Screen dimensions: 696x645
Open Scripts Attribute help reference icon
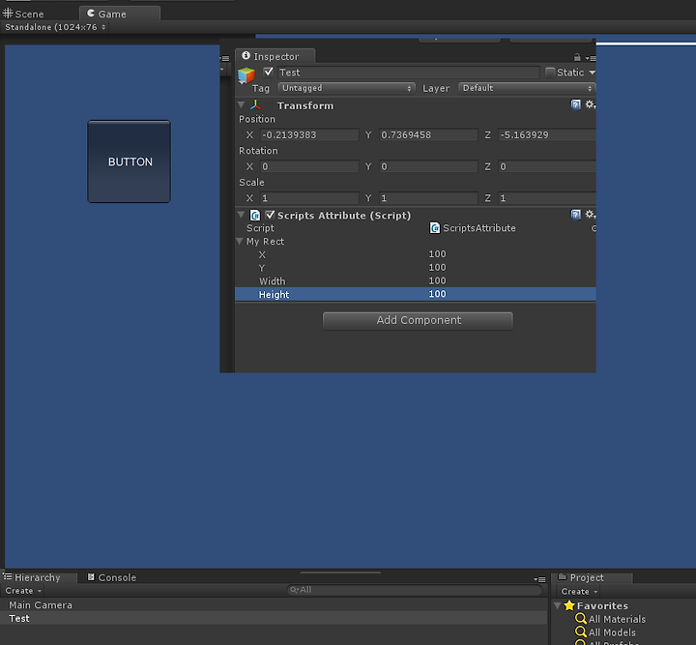(x=576, y=215)
